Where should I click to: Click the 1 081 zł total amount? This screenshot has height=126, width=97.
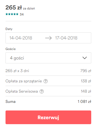(x=84, y=102)
